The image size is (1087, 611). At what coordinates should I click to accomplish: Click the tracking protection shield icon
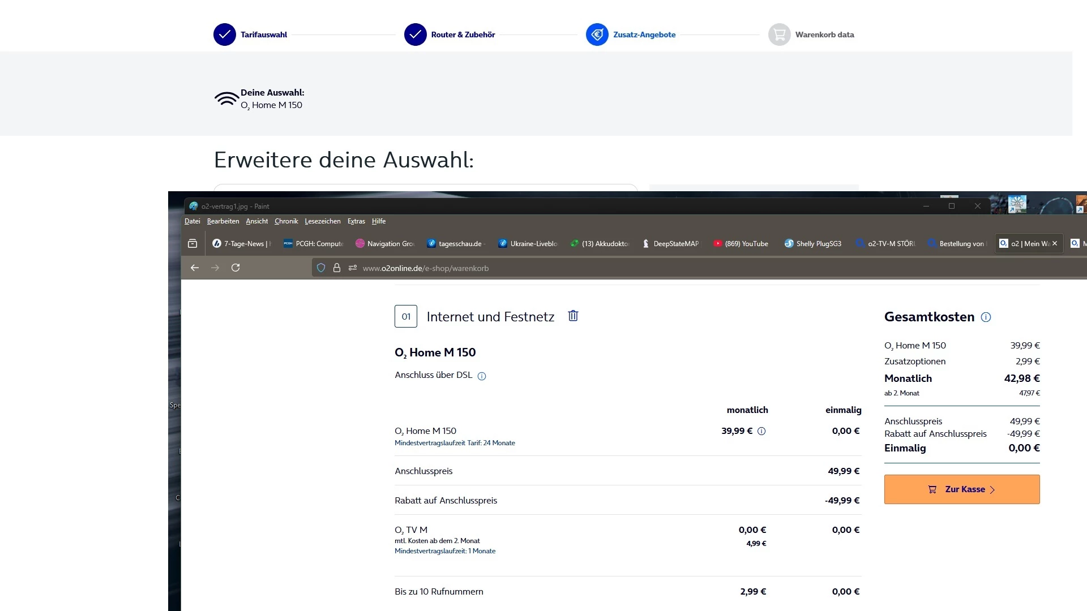click(x=321, y=268)
